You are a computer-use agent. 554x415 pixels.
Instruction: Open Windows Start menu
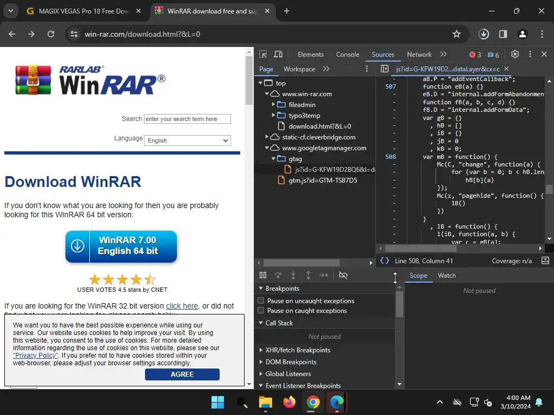pos(217,402)
